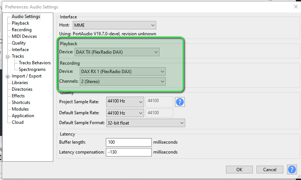The width and height of the screenshot is (301, 180).
Task: Select Shortcuts category
Action: 21,102
